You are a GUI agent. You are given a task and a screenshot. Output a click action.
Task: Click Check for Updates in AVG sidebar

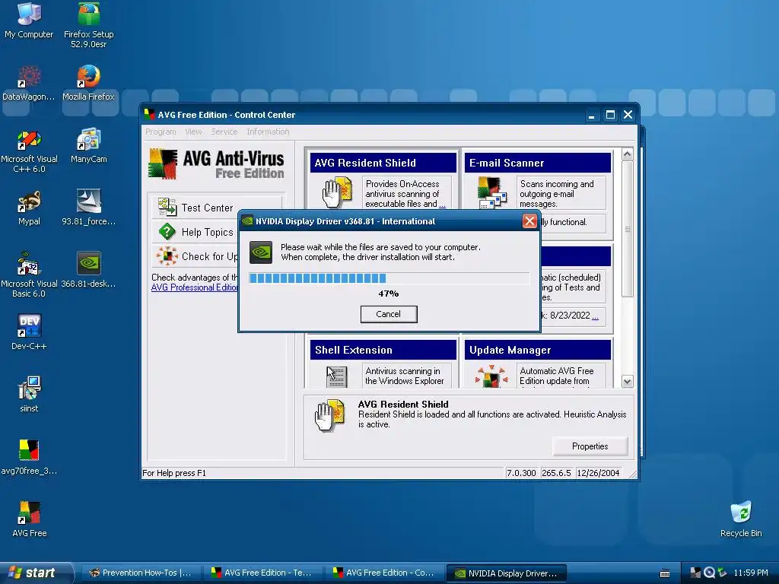196,256
